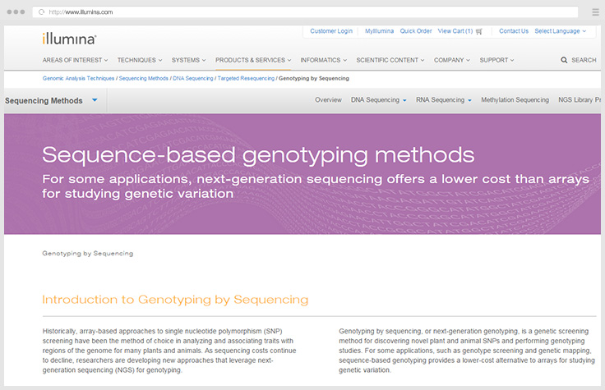Click the Contact Us link
The image size is (605, 390).
pos(514,31)
